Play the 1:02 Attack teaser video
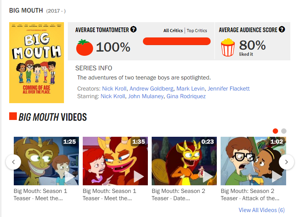Screen dimensions: 298x217 pyautogui.click(x=253, y=161)
